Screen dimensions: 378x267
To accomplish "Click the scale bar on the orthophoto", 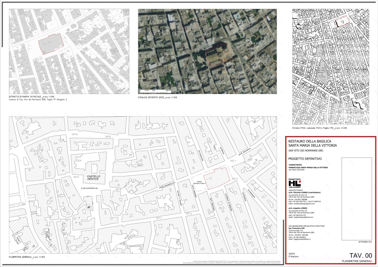I will click(155, 91).
